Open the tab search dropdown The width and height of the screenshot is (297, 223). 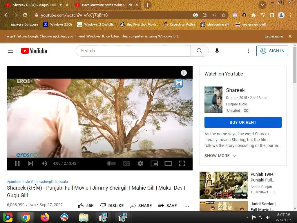click(x=262, y=5)
